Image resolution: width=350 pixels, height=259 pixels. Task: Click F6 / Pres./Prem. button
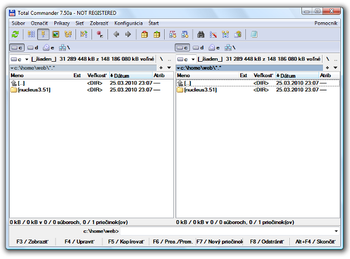click(173, 242)
